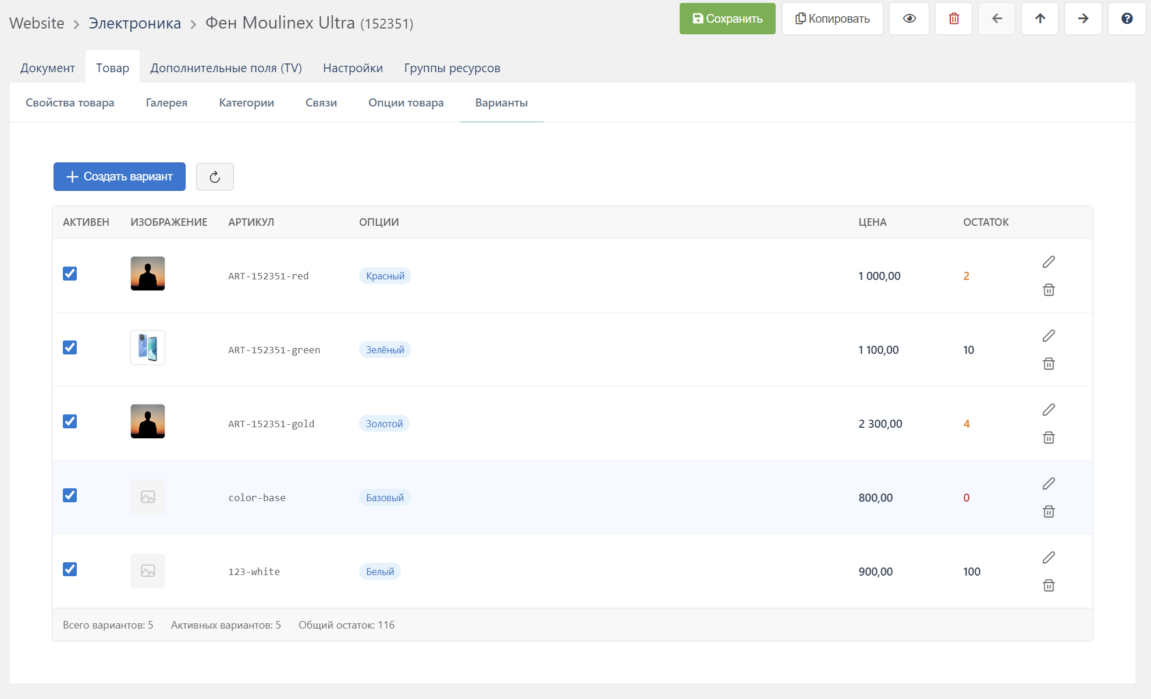Uncheck the active box for the ART-152351-red variant
Viewport: 1151px width, 699px height.
[70, 274]
